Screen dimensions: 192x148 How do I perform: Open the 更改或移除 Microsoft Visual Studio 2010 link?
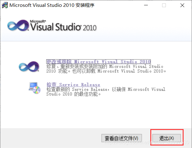(98, 62)
